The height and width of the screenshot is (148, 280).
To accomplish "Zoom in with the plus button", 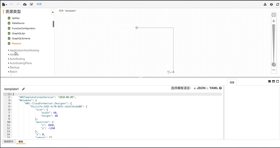I will (x=274, y=21).
